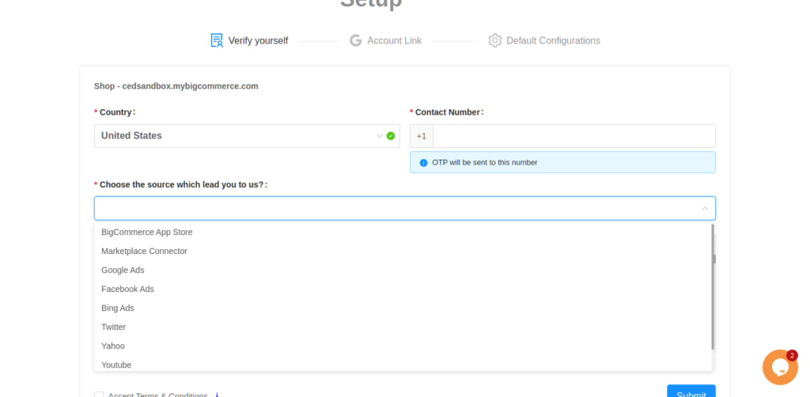This screenshot has height=397, width=810.
Task: Select BigCommerce App Store option
Action: click(x=403, y=233)
